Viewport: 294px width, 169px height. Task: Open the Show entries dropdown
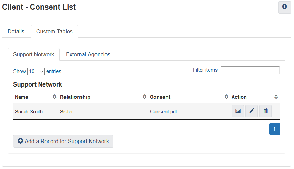pos(36,71)
